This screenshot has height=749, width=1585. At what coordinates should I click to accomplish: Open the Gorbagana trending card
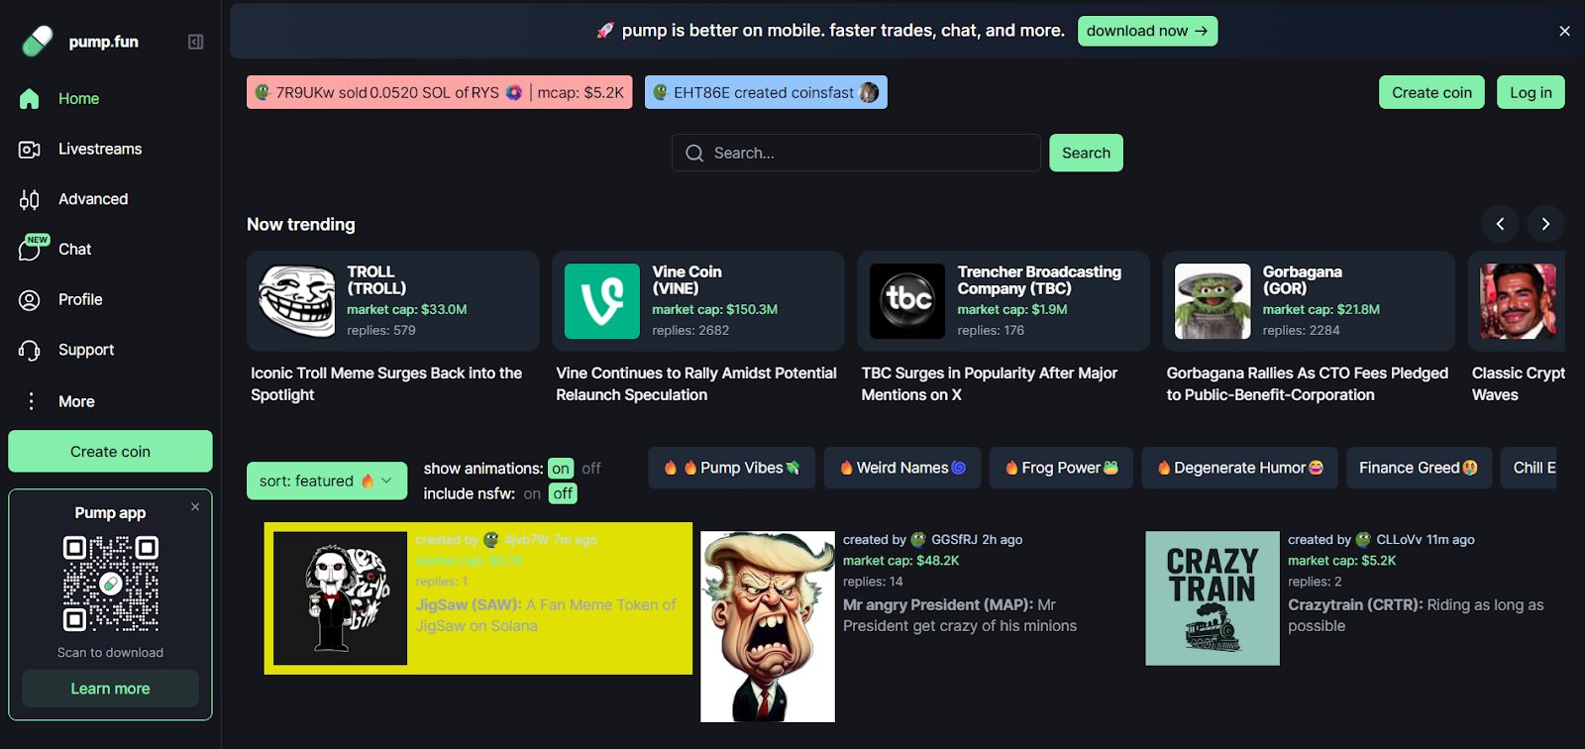coord(1308,301)
